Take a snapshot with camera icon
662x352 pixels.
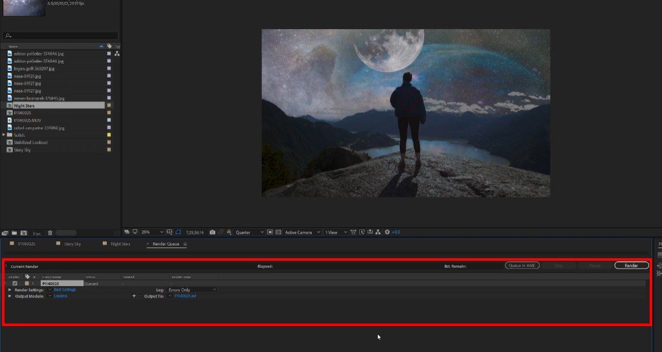coord(212,232)
